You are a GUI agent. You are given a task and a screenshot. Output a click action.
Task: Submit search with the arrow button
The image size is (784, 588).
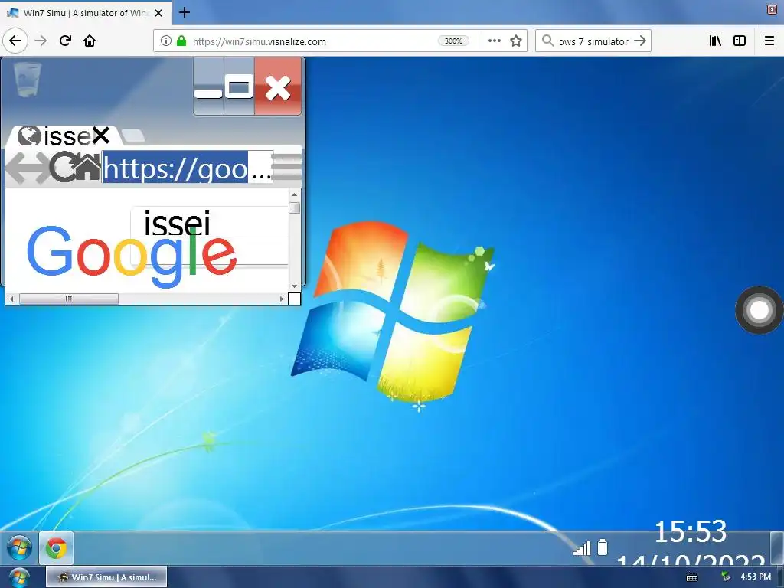coord(640,41)
